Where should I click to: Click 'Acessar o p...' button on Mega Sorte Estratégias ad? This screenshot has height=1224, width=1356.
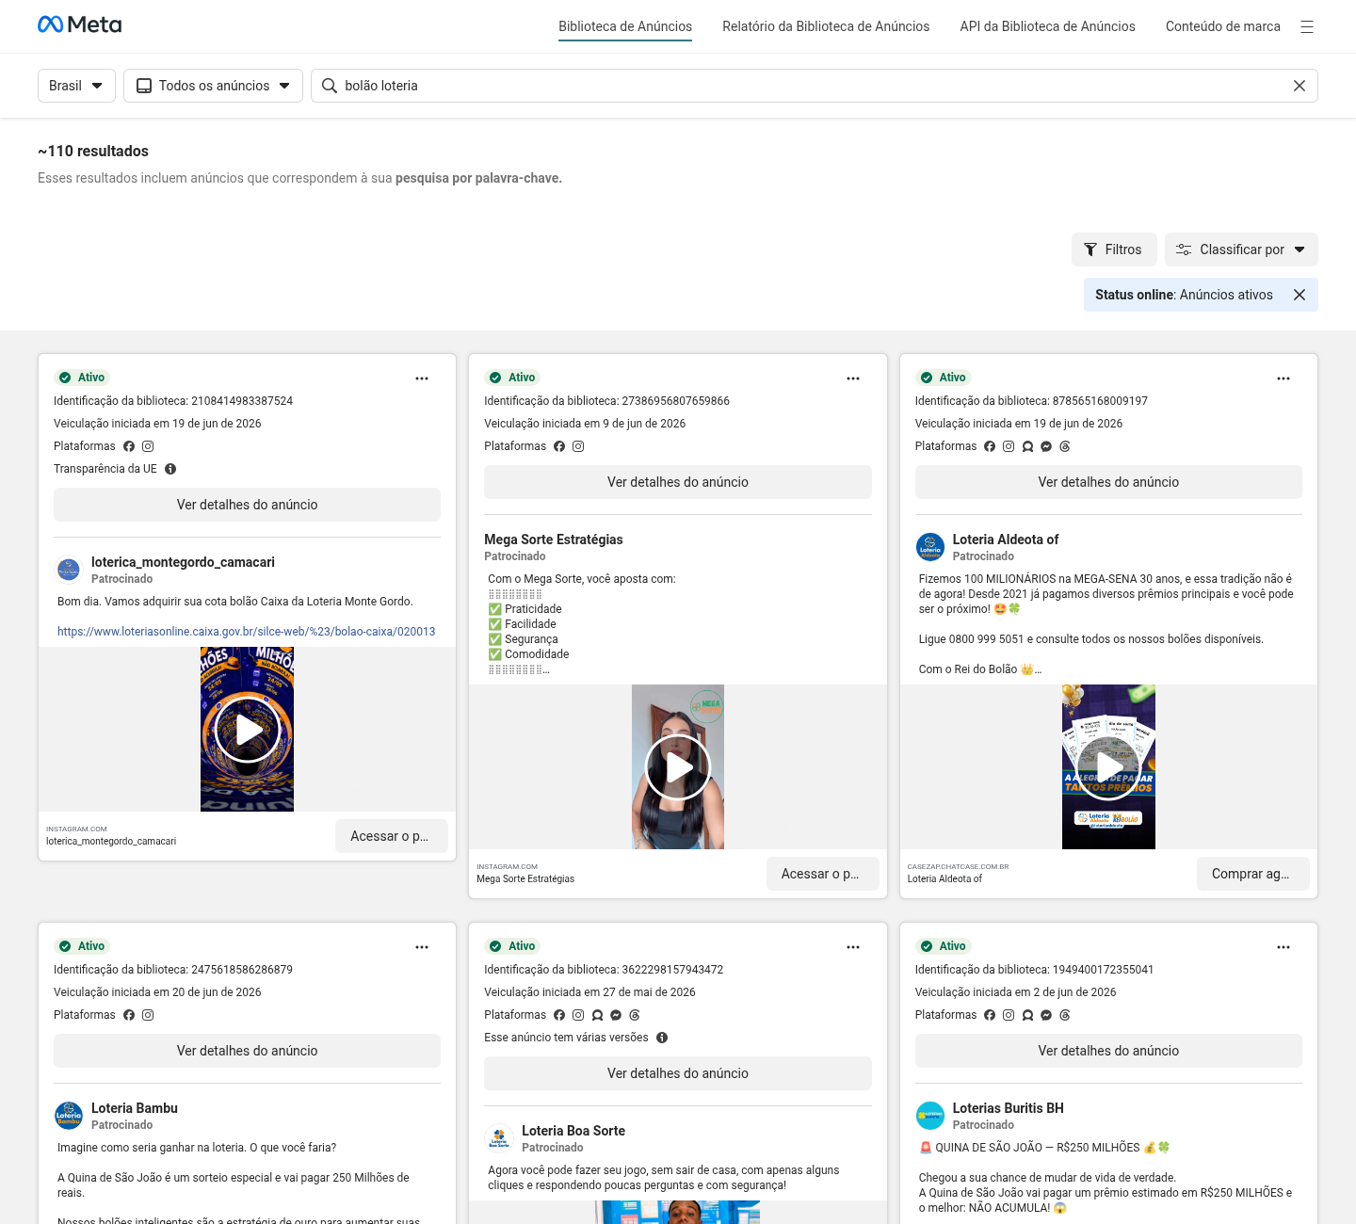pyautogui.click(x=822, y=874)
